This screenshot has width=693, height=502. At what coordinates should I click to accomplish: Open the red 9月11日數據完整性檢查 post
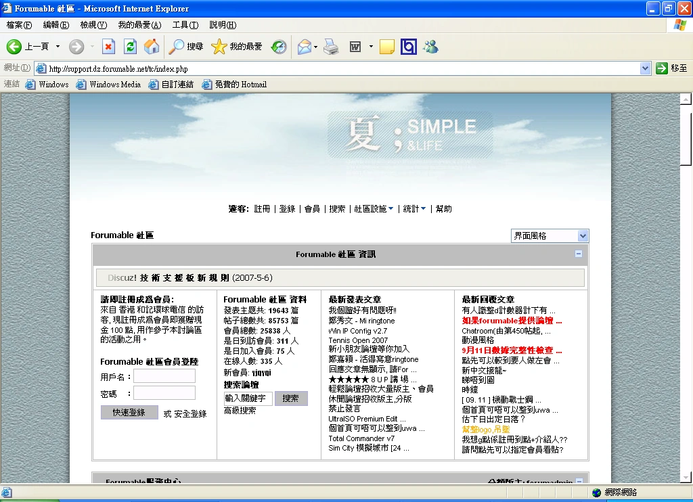(x=512, y=350)
